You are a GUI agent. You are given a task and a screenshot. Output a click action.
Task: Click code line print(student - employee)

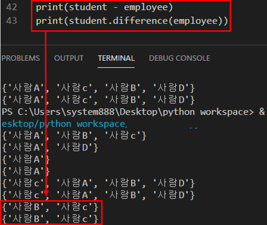[x=105, y=7]
